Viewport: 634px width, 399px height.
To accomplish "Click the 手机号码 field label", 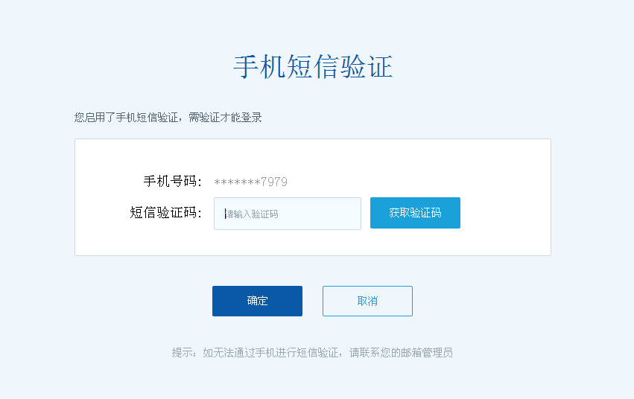I will pos(172,182).
